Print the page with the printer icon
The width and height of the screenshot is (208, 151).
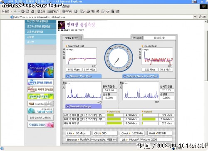(88, 12)
